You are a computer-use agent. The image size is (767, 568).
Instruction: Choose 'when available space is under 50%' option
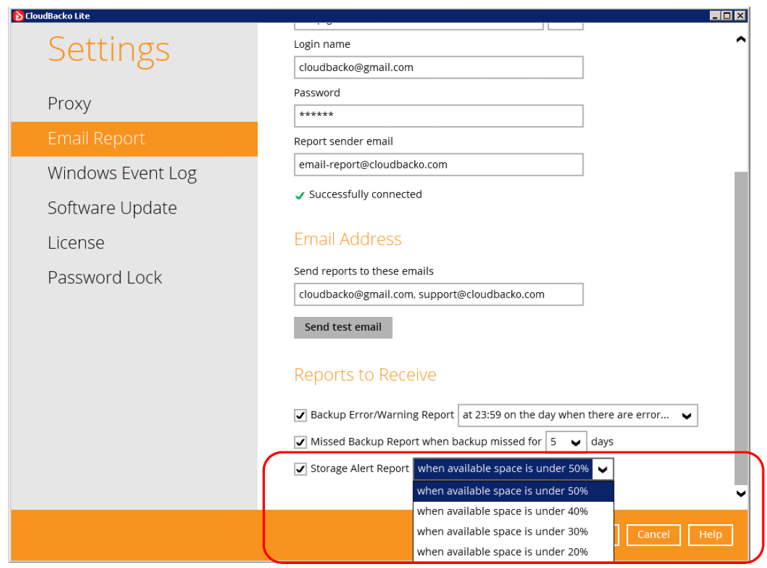click(x=513, y=491)
